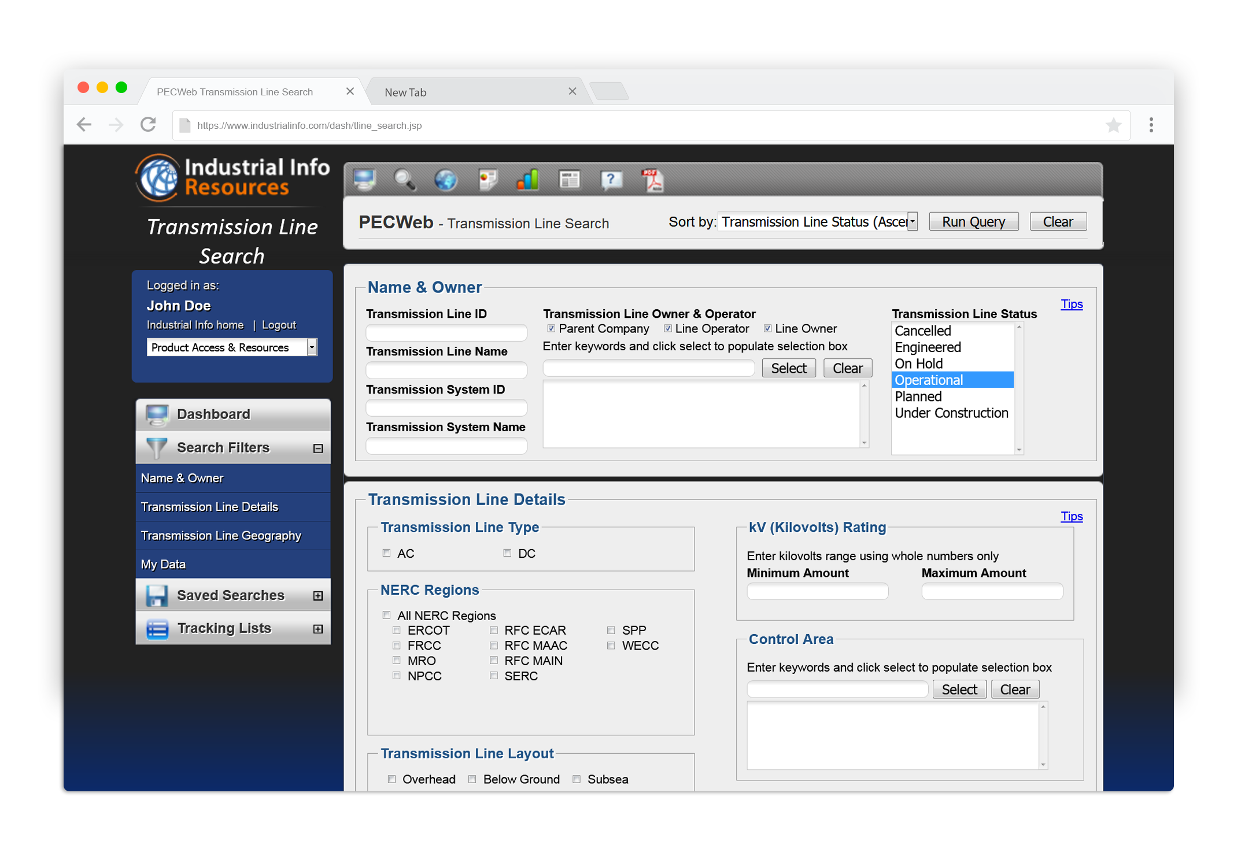Click the owner selection box scrollbar
This screenshot has height=841, width=1241.
[864, 414]
